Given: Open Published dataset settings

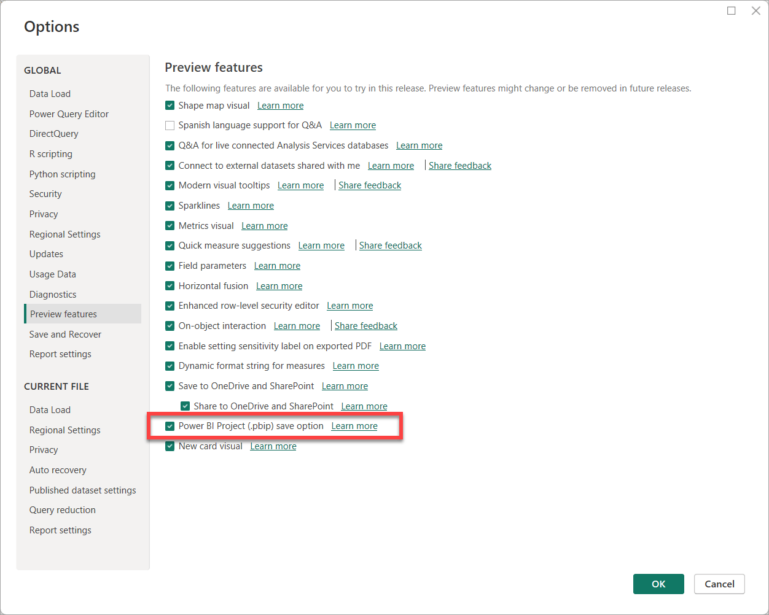Looking at the screenshot, I should [83, 490].
